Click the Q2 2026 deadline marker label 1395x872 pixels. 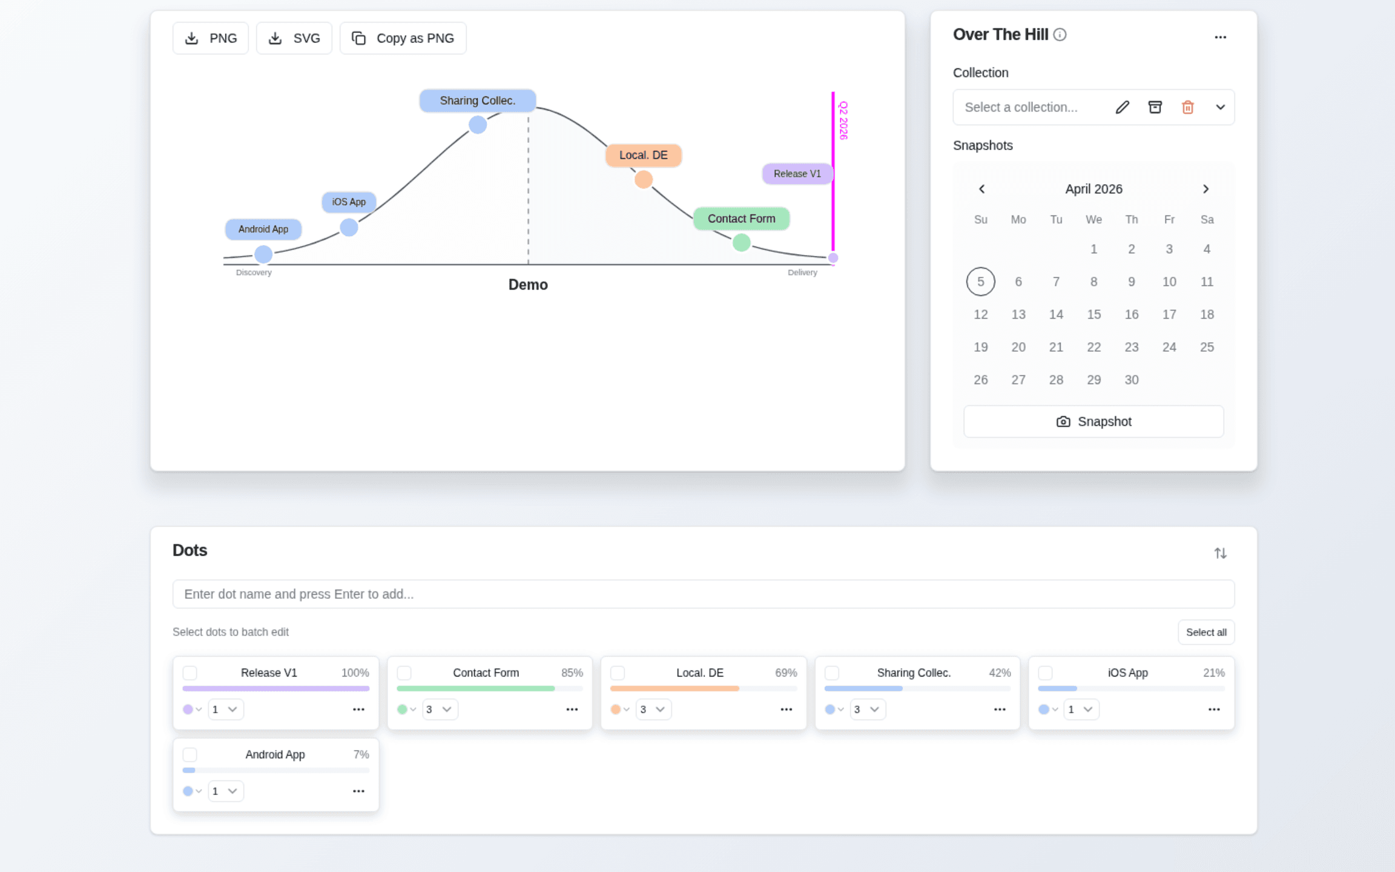[843, 121]
